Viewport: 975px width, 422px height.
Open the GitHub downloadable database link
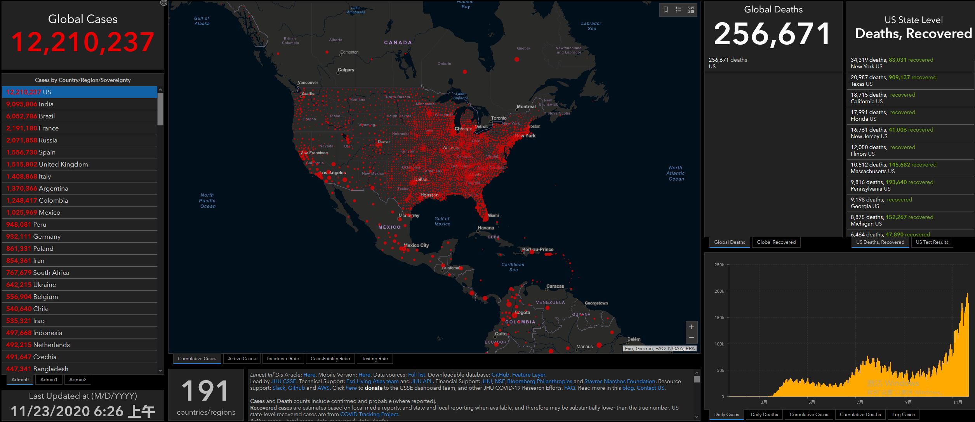tap(500, 375)
